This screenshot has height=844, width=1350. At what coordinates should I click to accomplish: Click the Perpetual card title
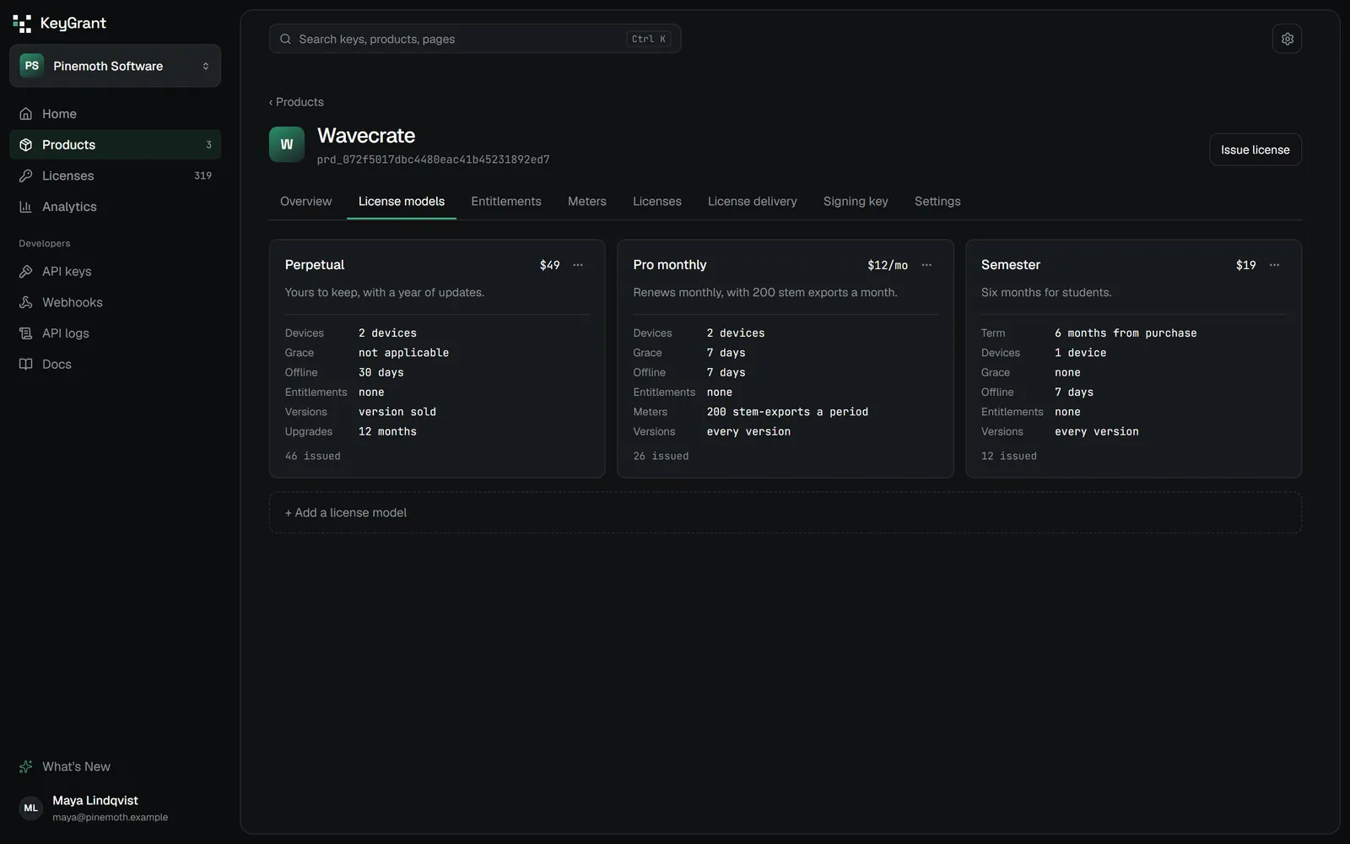tap(315, 265)
